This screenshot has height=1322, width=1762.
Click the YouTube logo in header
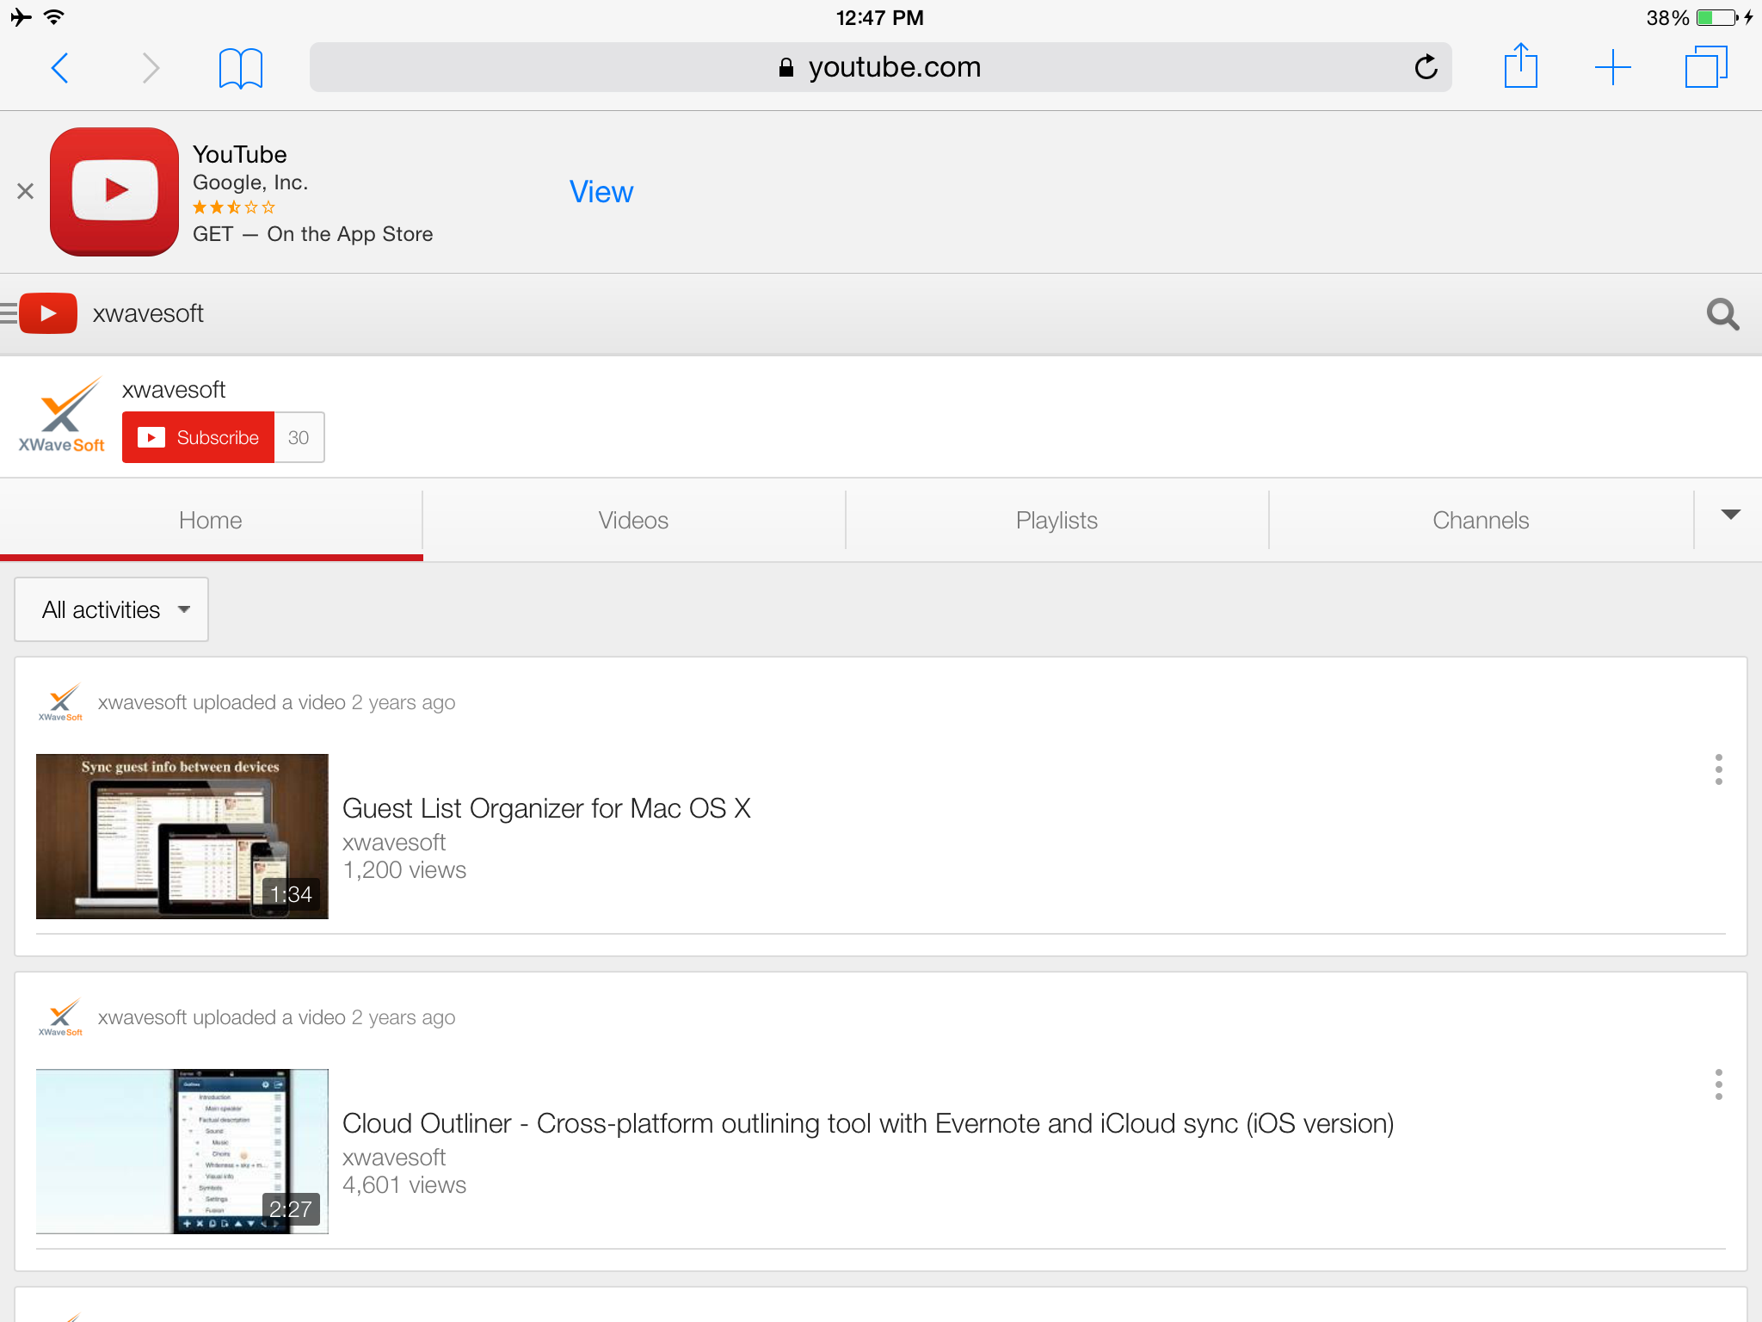(x=48, y=313)
